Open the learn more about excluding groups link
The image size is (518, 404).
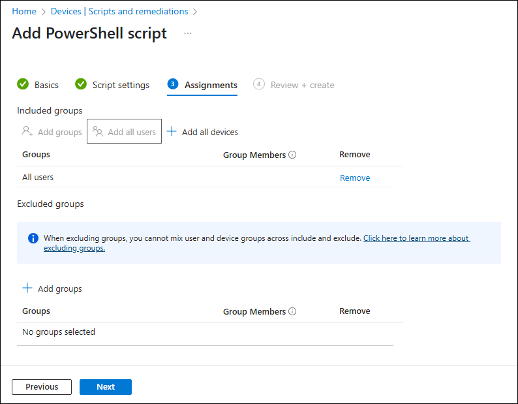[x=416, y=238]
